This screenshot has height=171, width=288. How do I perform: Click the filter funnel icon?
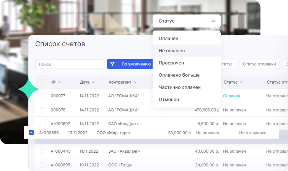pyautogui.click(x=113, y=64)
